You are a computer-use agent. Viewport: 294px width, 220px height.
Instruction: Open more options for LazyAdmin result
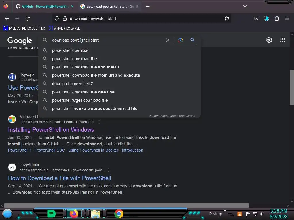click(x=109, y=170)
